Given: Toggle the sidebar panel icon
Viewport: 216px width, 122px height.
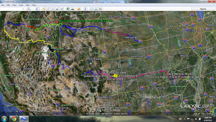Looking at the screenshot, I should (37, 9).
